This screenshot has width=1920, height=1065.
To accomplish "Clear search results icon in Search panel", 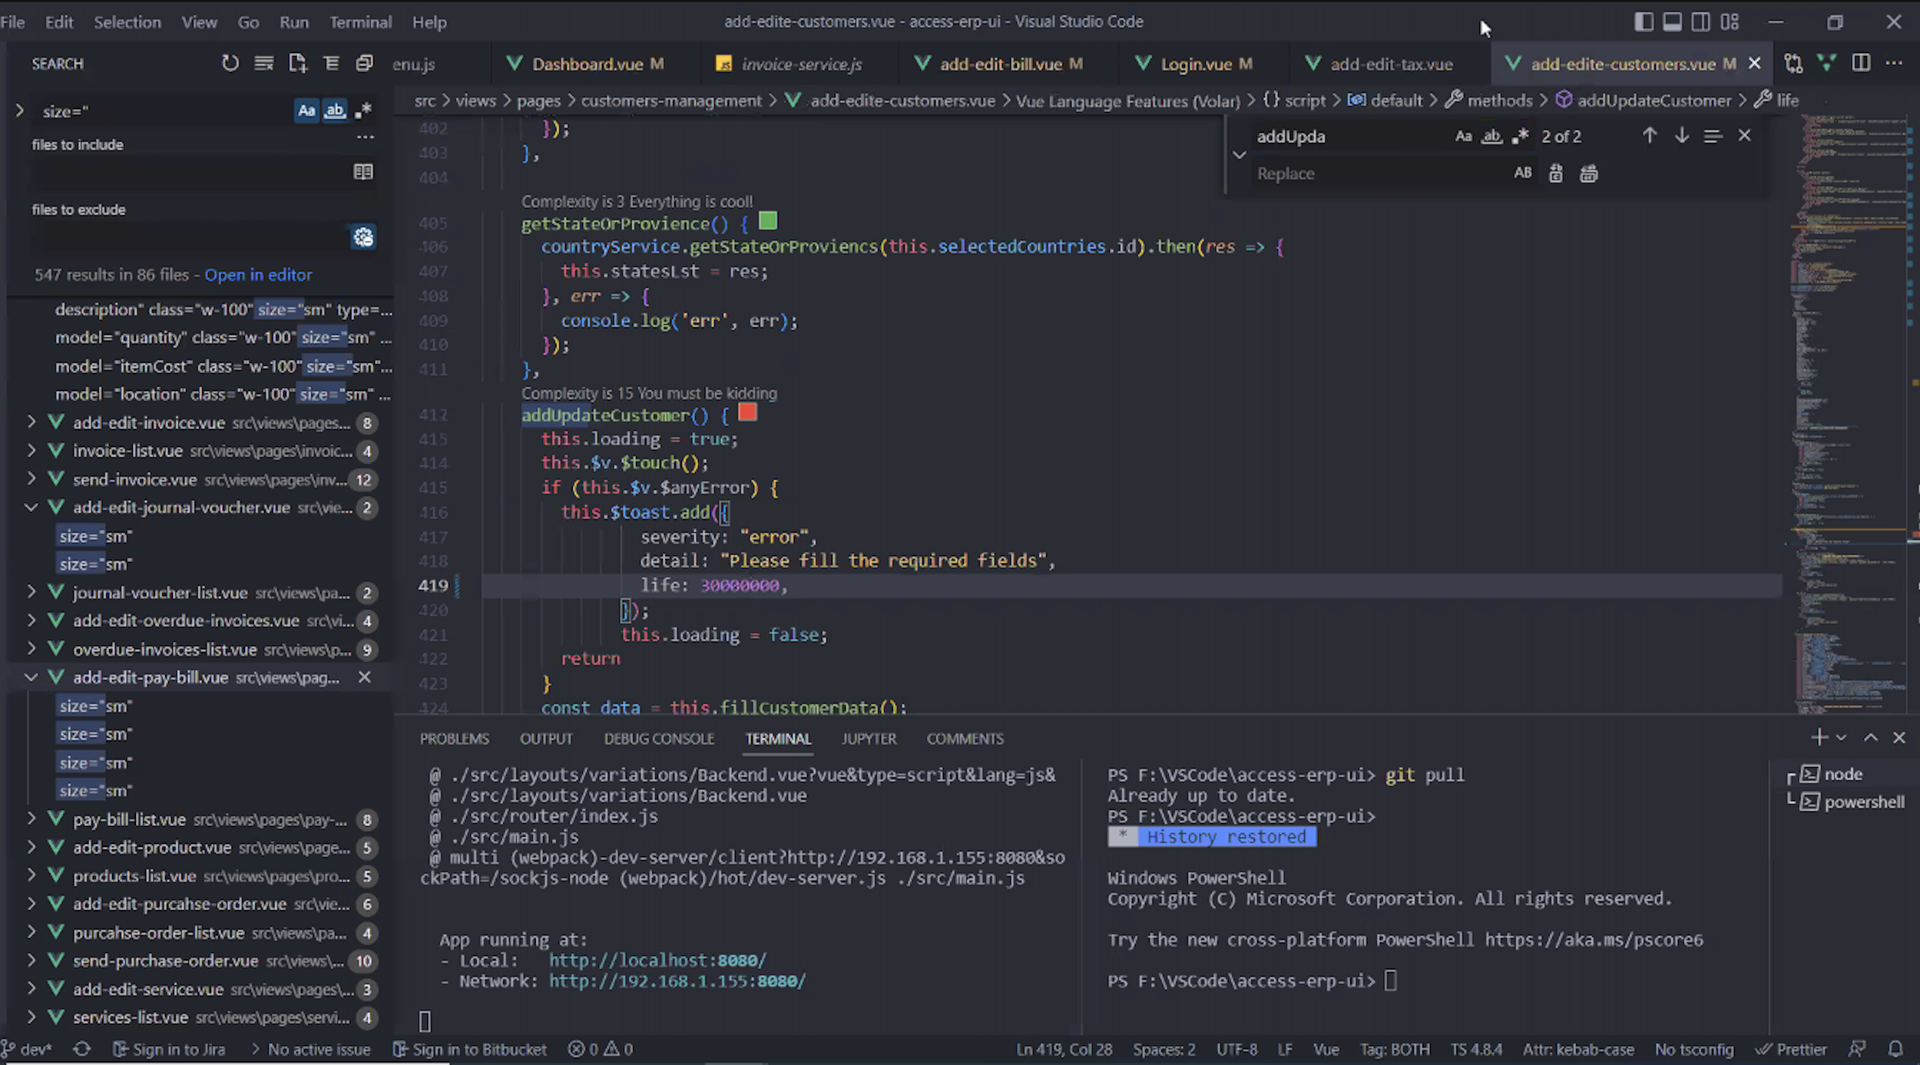I will 263,63.
